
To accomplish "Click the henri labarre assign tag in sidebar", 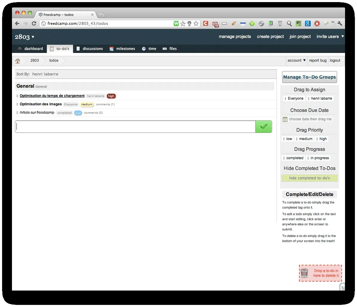I will pos(320,98).
